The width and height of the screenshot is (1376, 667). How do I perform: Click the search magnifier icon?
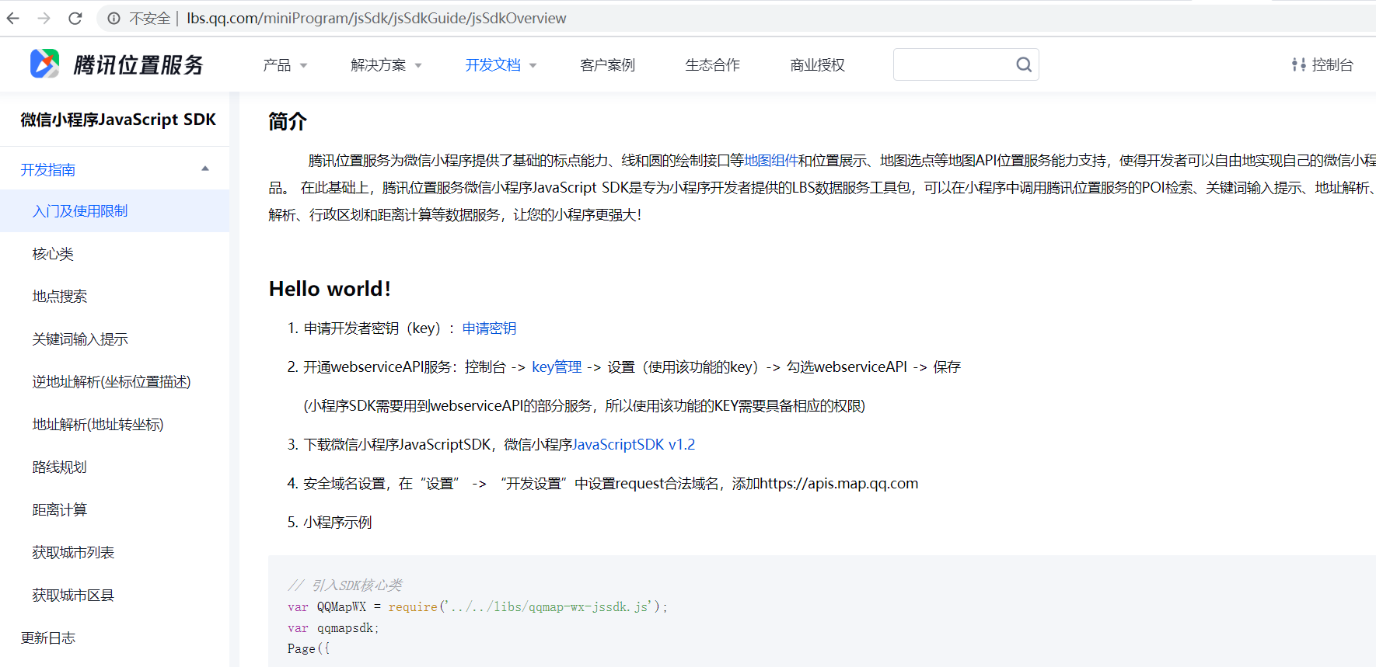(1024, 64)
